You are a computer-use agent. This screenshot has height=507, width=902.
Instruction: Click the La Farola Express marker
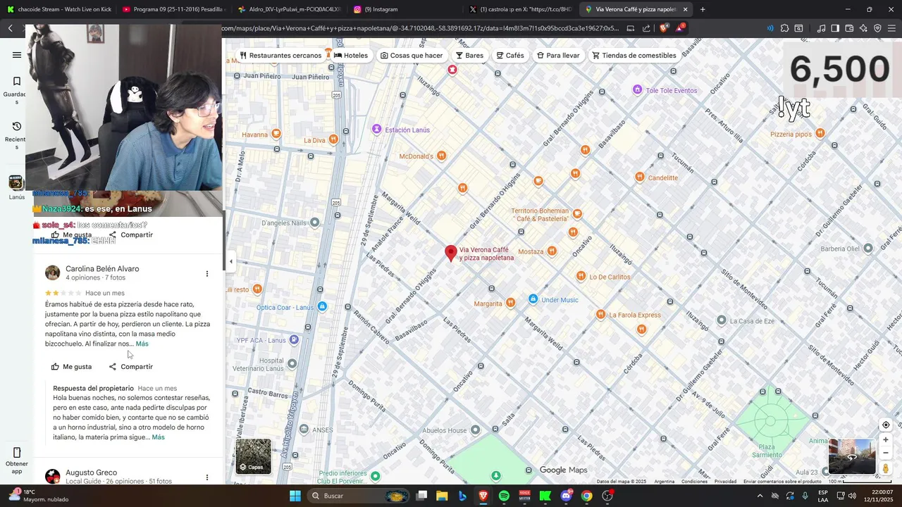click(x=600, y=315)
